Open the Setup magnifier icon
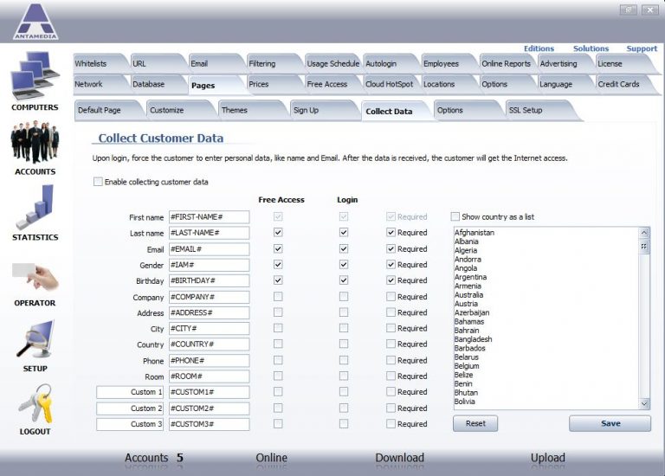Image resolution: width=665 pixels, height=476 pixels. pyautogui.click(x=36, y=339)
